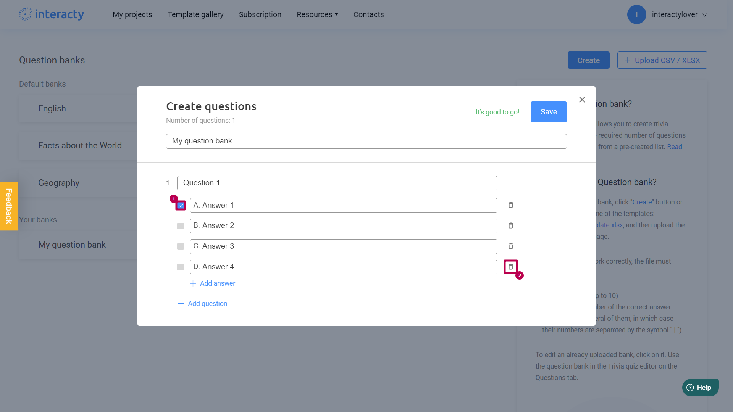
Task: Mark Answer 3 as correct
Action: coord(181,247)
